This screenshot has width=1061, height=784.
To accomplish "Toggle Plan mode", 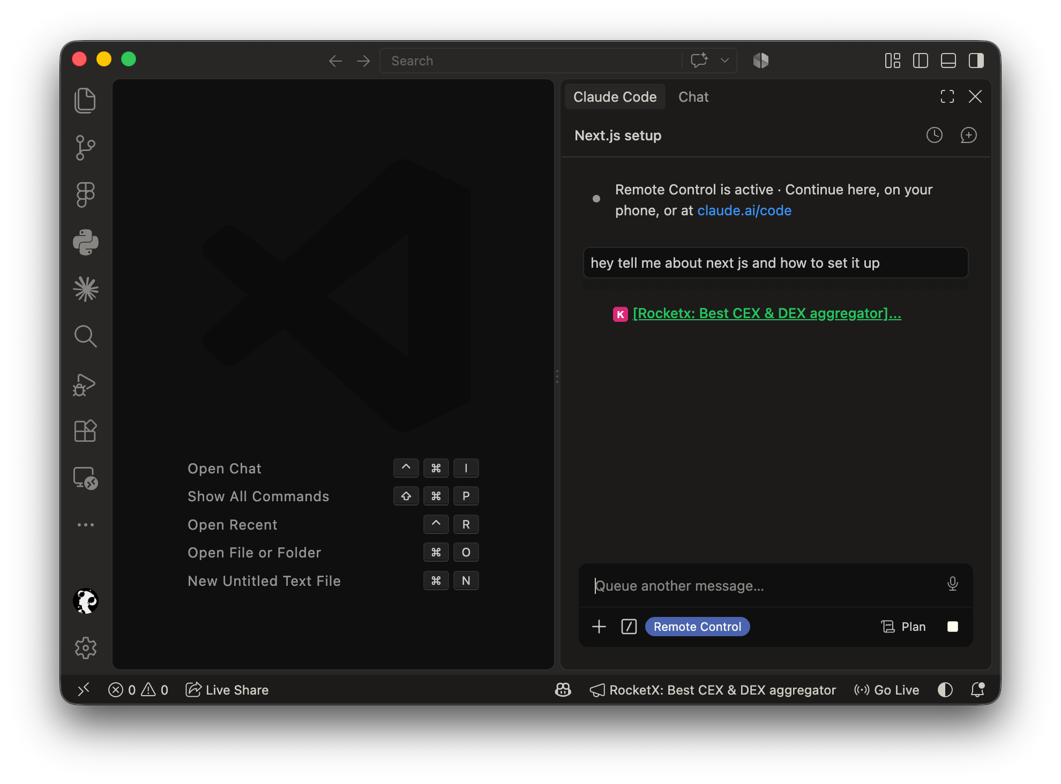I will (x=903, y=627).
